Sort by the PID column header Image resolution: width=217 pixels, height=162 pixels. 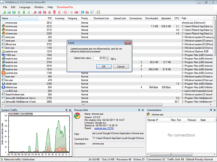(x=45, y=18)
